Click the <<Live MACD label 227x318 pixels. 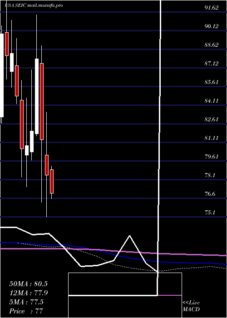click(191, 306)
